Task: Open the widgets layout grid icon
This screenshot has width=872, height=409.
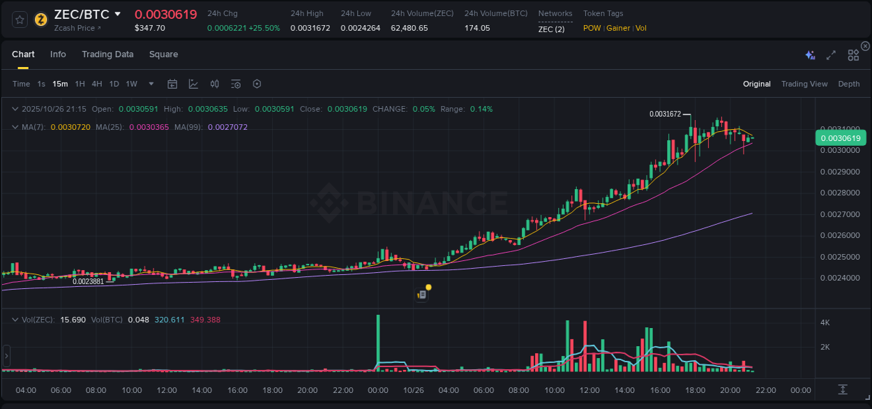Action: (853, 54)
